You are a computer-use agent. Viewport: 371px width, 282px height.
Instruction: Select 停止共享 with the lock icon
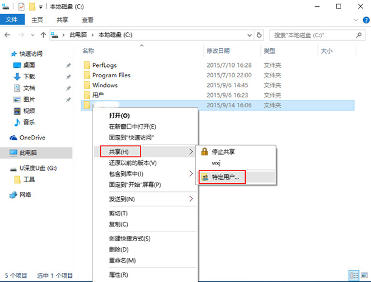[x=225, y=151]
